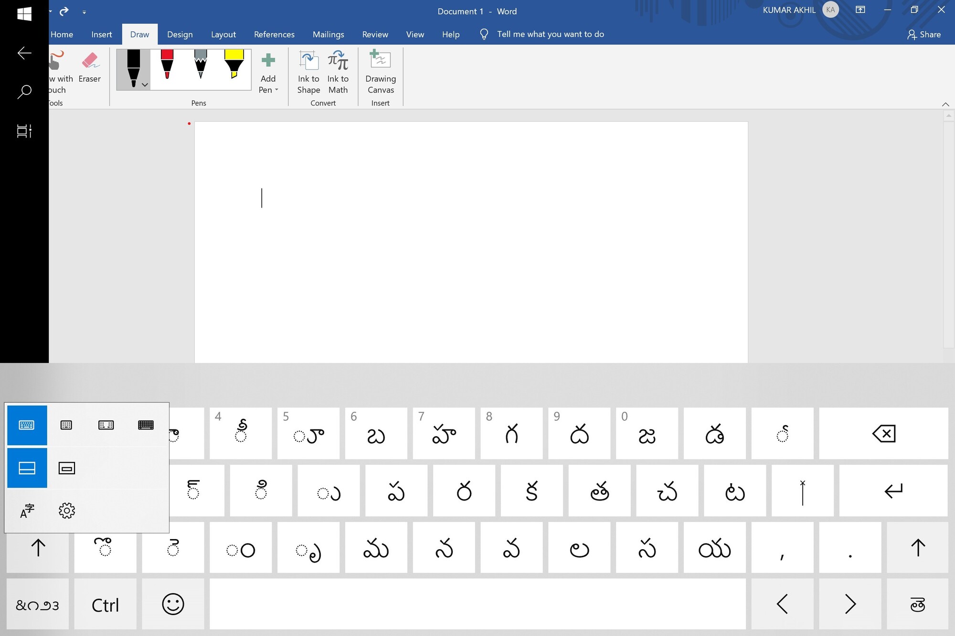Open the black pen options dropdown arrow
The width and height of the screenshot is (955, 636).
pos(145,85)
